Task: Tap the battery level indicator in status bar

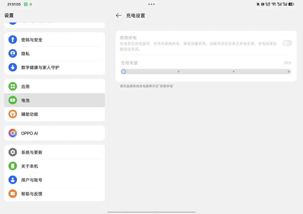Action: point(291,4)
